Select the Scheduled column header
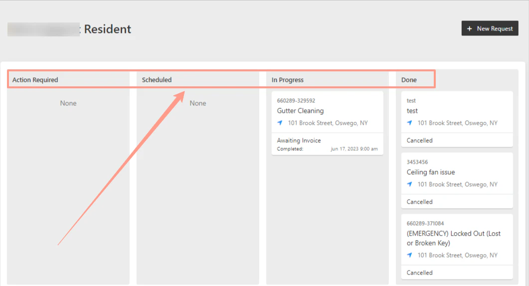This screenshot has height=286, width=529. 157,80
